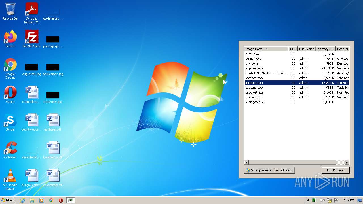Select the taskmgr.exe process

coord(297,97)
